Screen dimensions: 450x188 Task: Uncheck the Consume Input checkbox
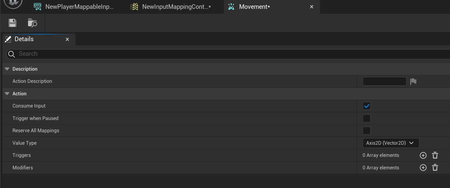click(367, 106)
